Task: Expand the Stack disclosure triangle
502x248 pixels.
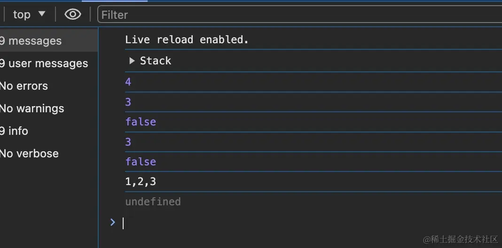Action: [132, 61]
